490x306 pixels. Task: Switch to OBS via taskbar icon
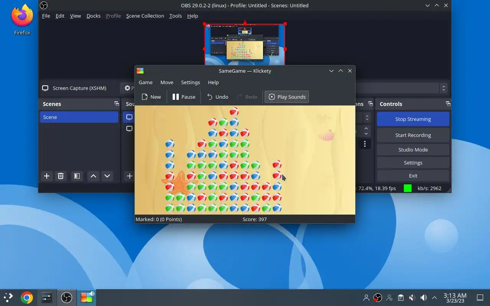coord(67,297)
